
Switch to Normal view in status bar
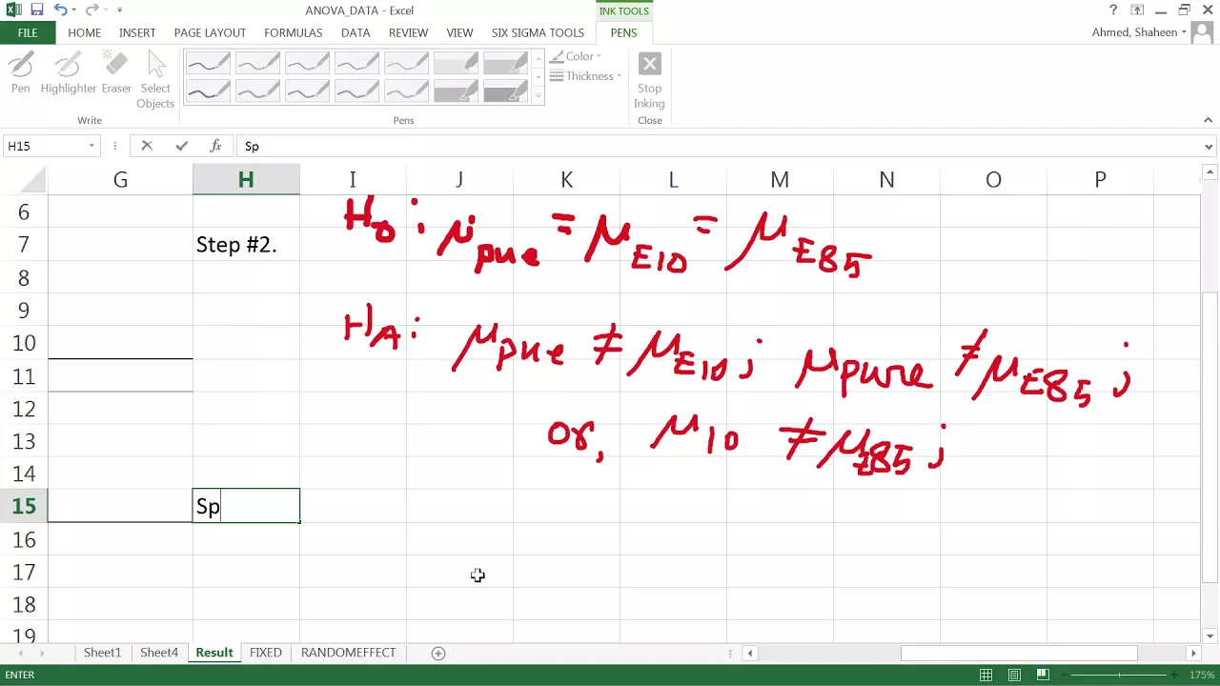pos(986,675)
